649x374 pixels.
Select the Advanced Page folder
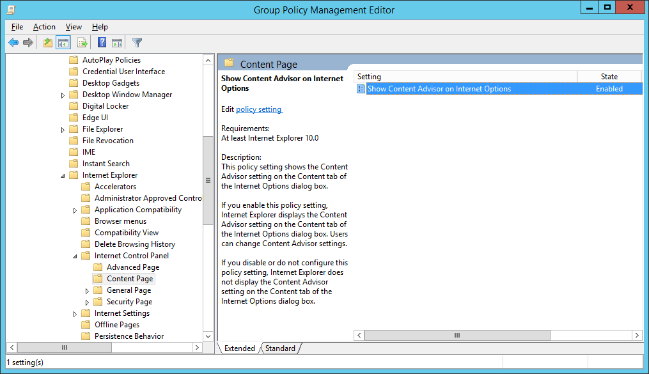pos(133,267)
